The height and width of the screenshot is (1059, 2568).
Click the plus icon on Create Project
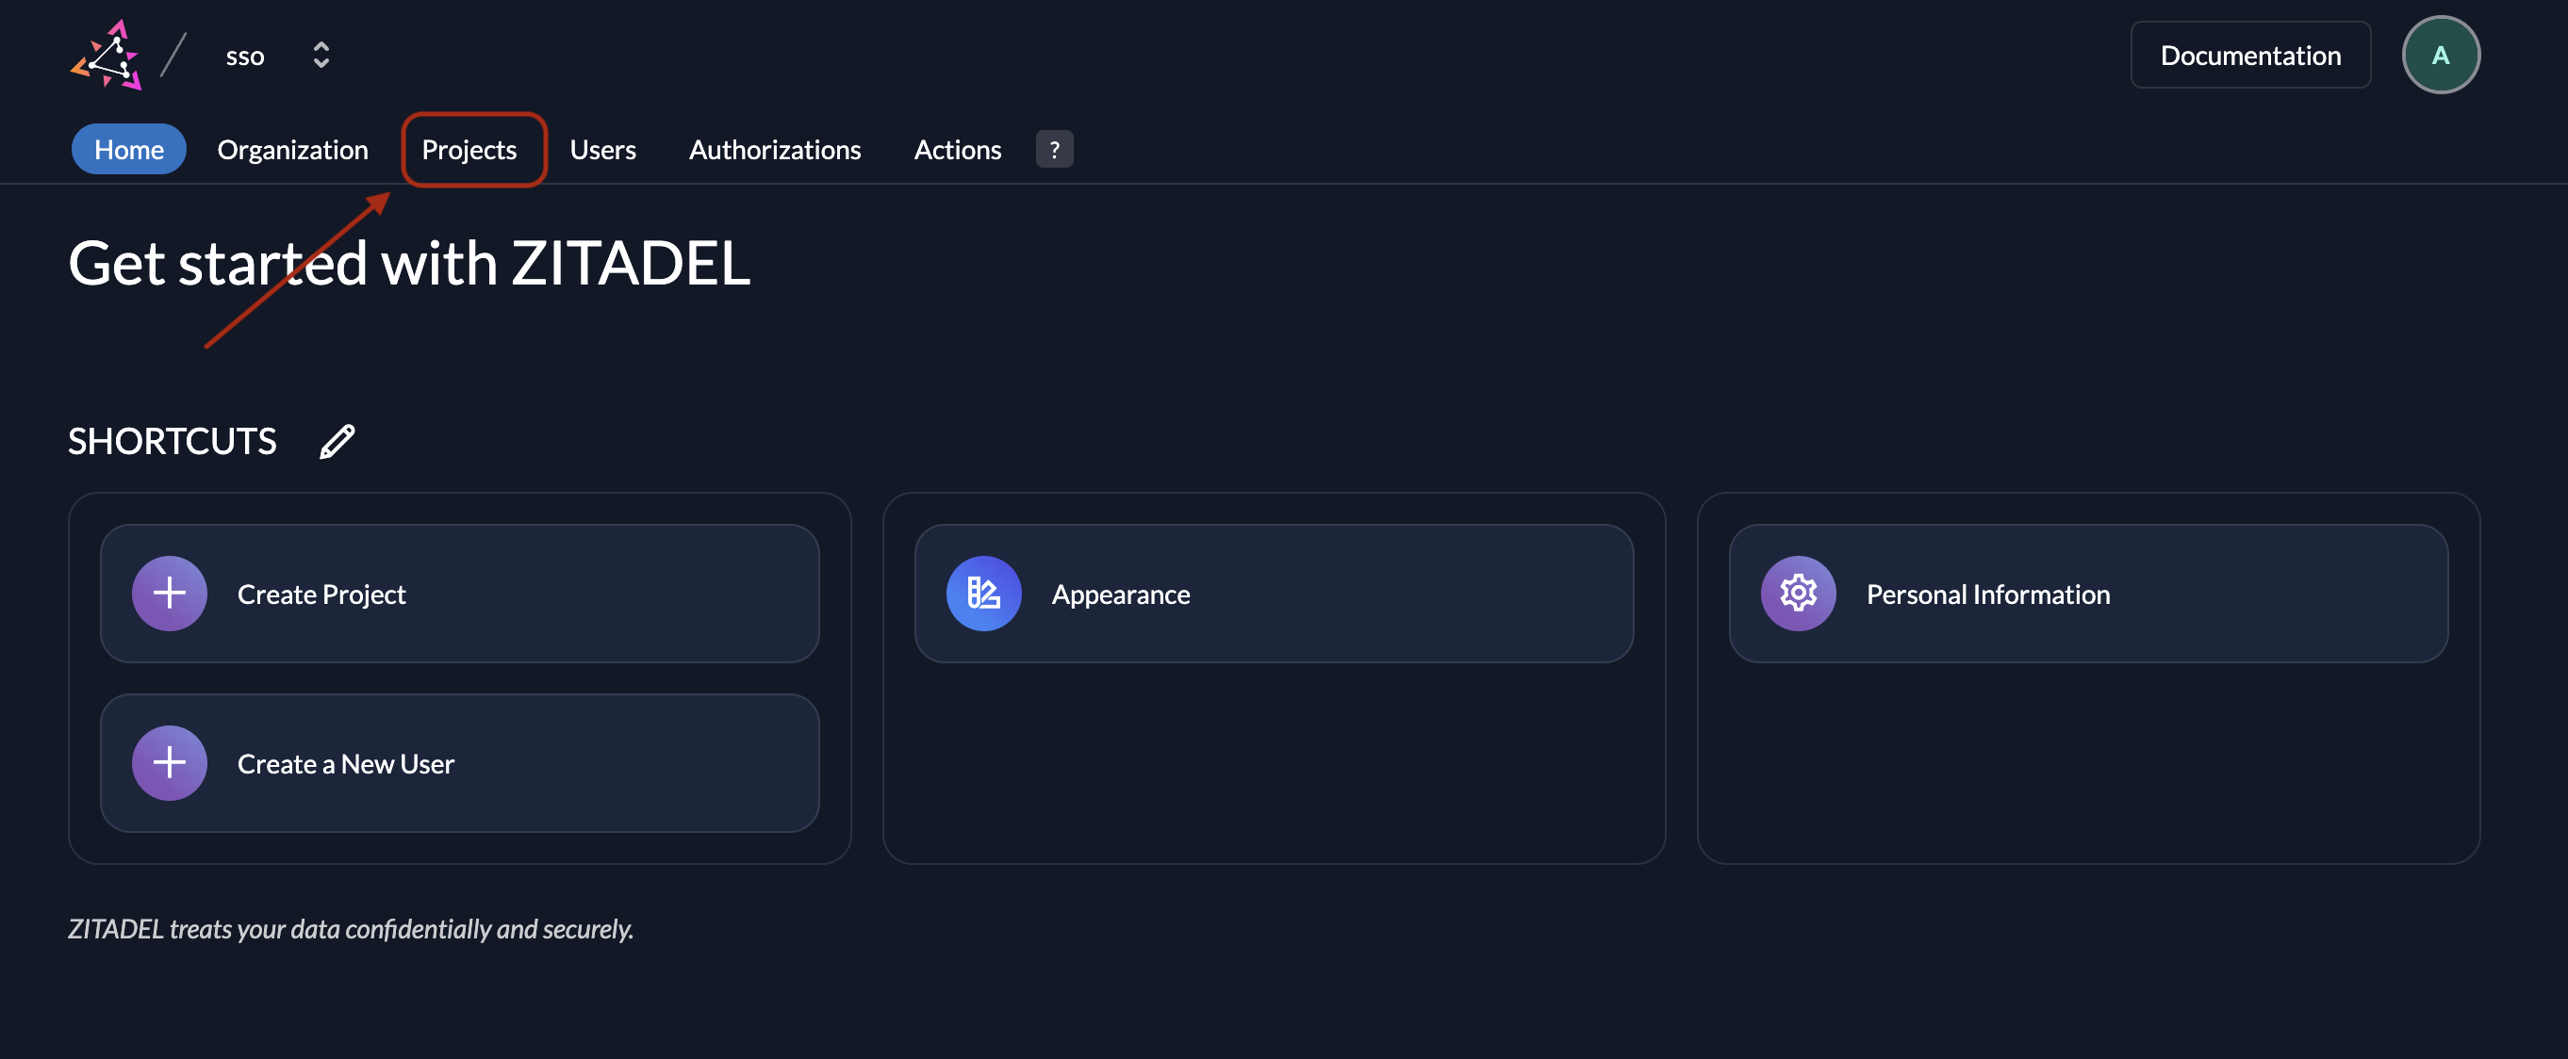click(169, 593)
